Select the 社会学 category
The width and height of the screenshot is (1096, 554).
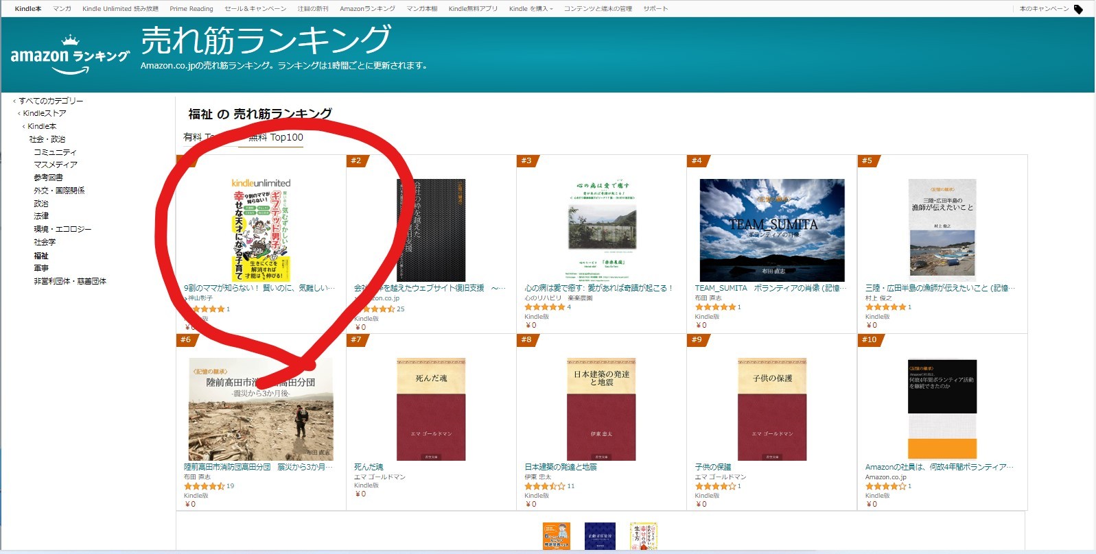click(x=45, y=242)
